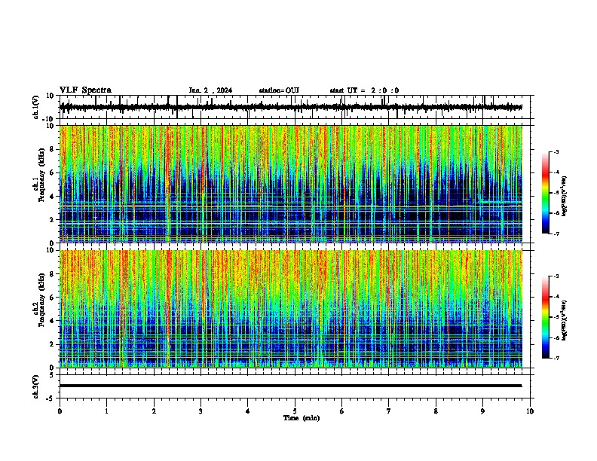Click the "8" kHz tick on the ch.1 frequency axis
The height and width of the screenshot is (461, 597).
click(52, 149)
